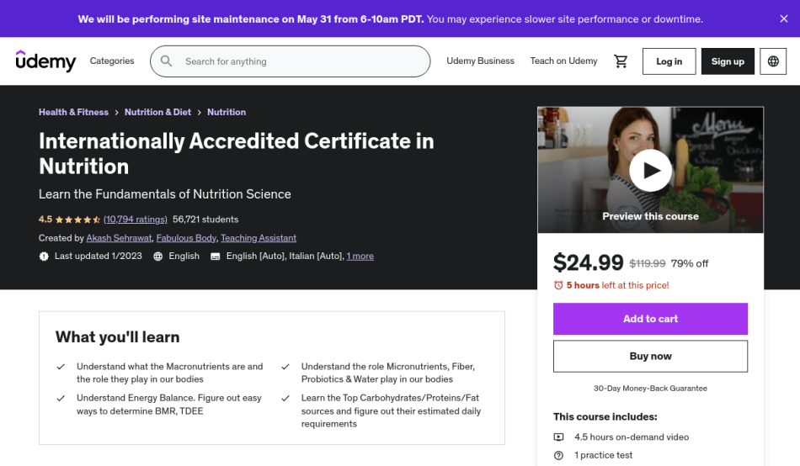Image resolution: width=800 pixels, height=466 pixels.
Task: Open the language selector globe
Action: tap(773, 61)
